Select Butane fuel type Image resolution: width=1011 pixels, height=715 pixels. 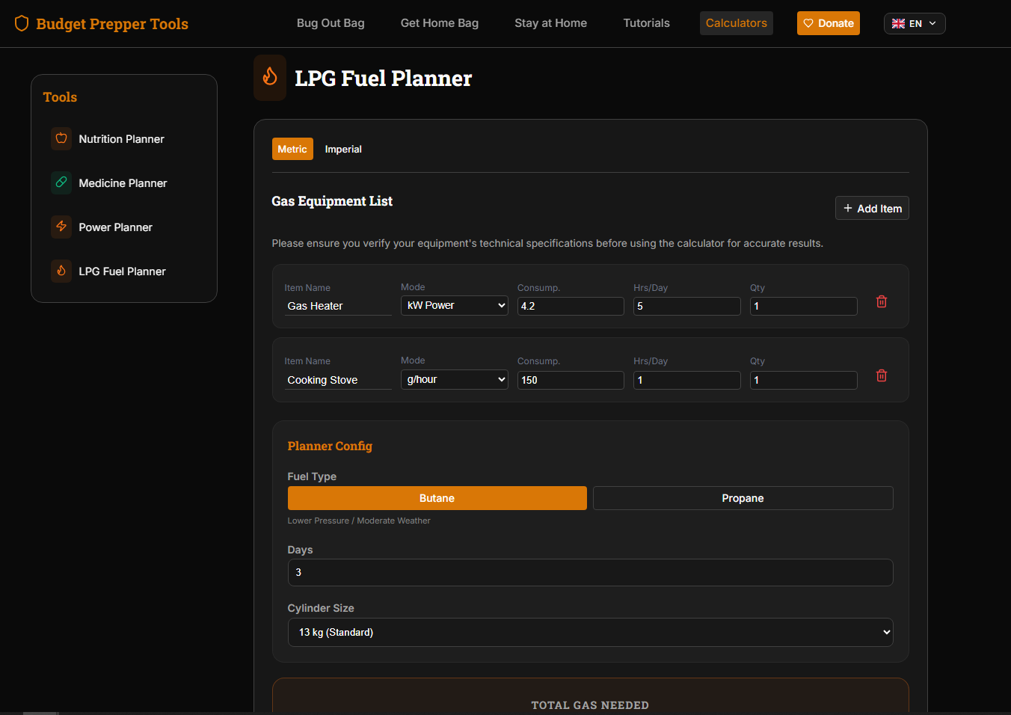coord(437,498)
